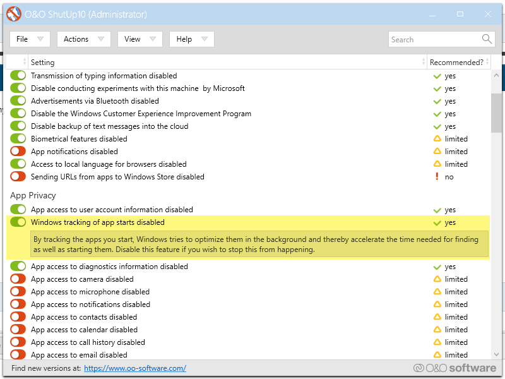Click the scrollbar down arrow

tap(496, 354)
